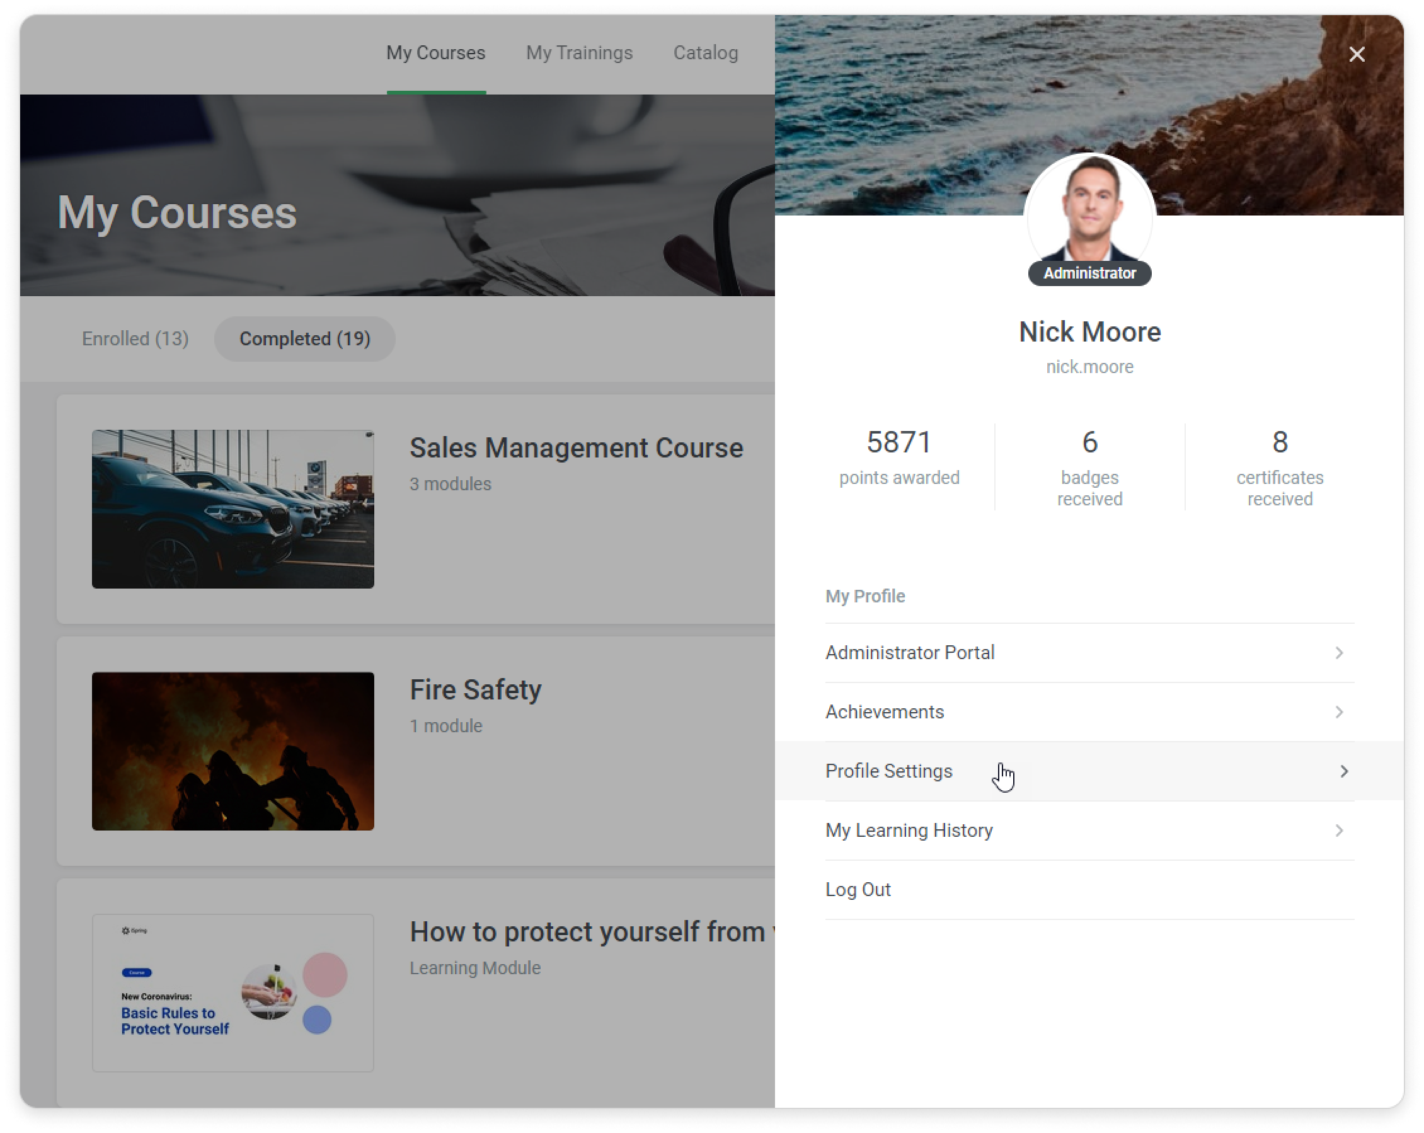1424x1133 pixels.
Task: Switch to the My Trainings tab
Action: [578, 53]
